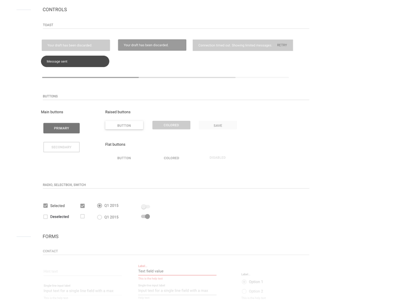Uncheck the Selected checkbox
Viewport: 403px width, 302px height.
(45, 205)
